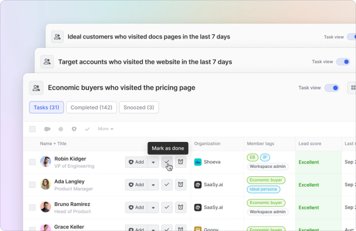Viewport: 356px width, 231px height.
Task: Click the 'Product Manager' title text
Action: (73, 188)
